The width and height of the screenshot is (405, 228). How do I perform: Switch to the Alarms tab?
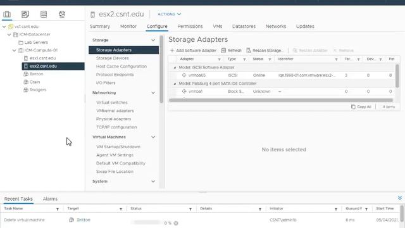pos(50,199)
